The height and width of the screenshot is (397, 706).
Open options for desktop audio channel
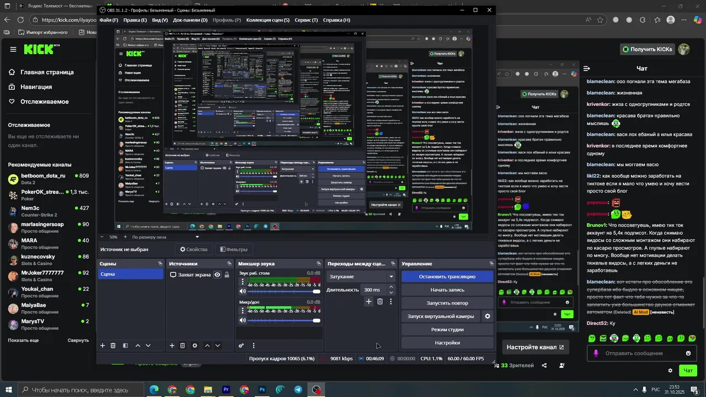point(244,282)
